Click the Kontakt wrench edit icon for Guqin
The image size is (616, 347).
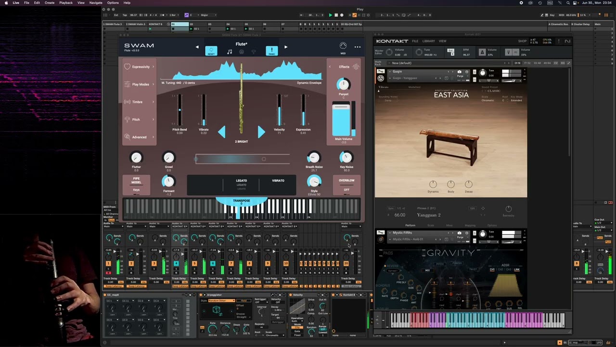(381, 71)
